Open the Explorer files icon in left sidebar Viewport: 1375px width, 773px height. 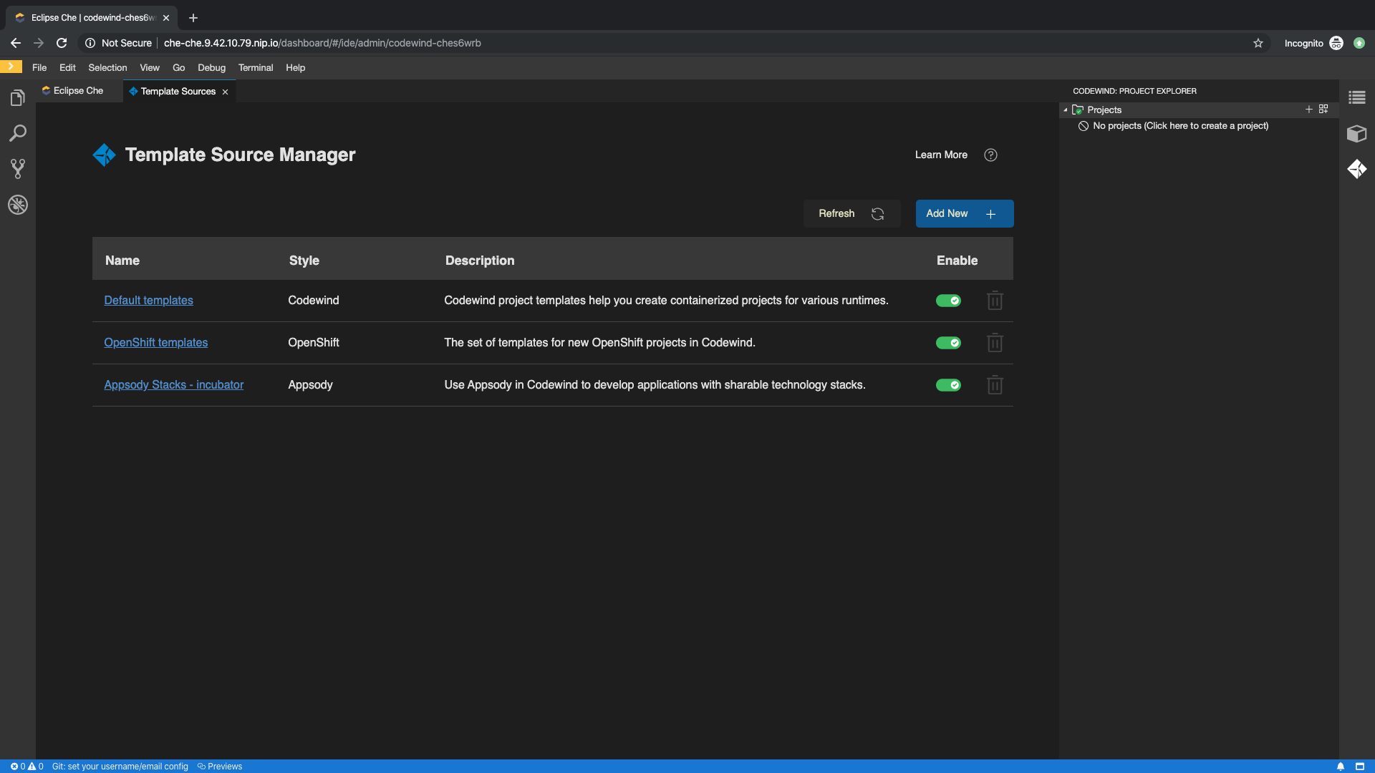click(x=17, y=97)
